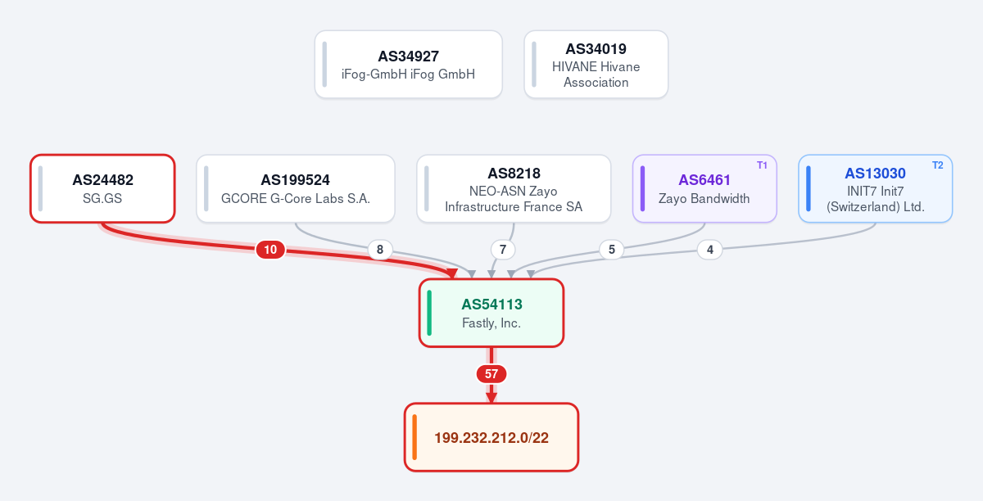The height and width of the screenshot is (501, 983).
Task: Click the AS6461 Zayo Bandwidth node
Action: click(x=704, y=188)
